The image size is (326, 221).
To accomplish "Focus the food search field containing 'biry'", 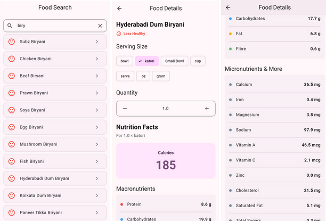I will (55, 26).
